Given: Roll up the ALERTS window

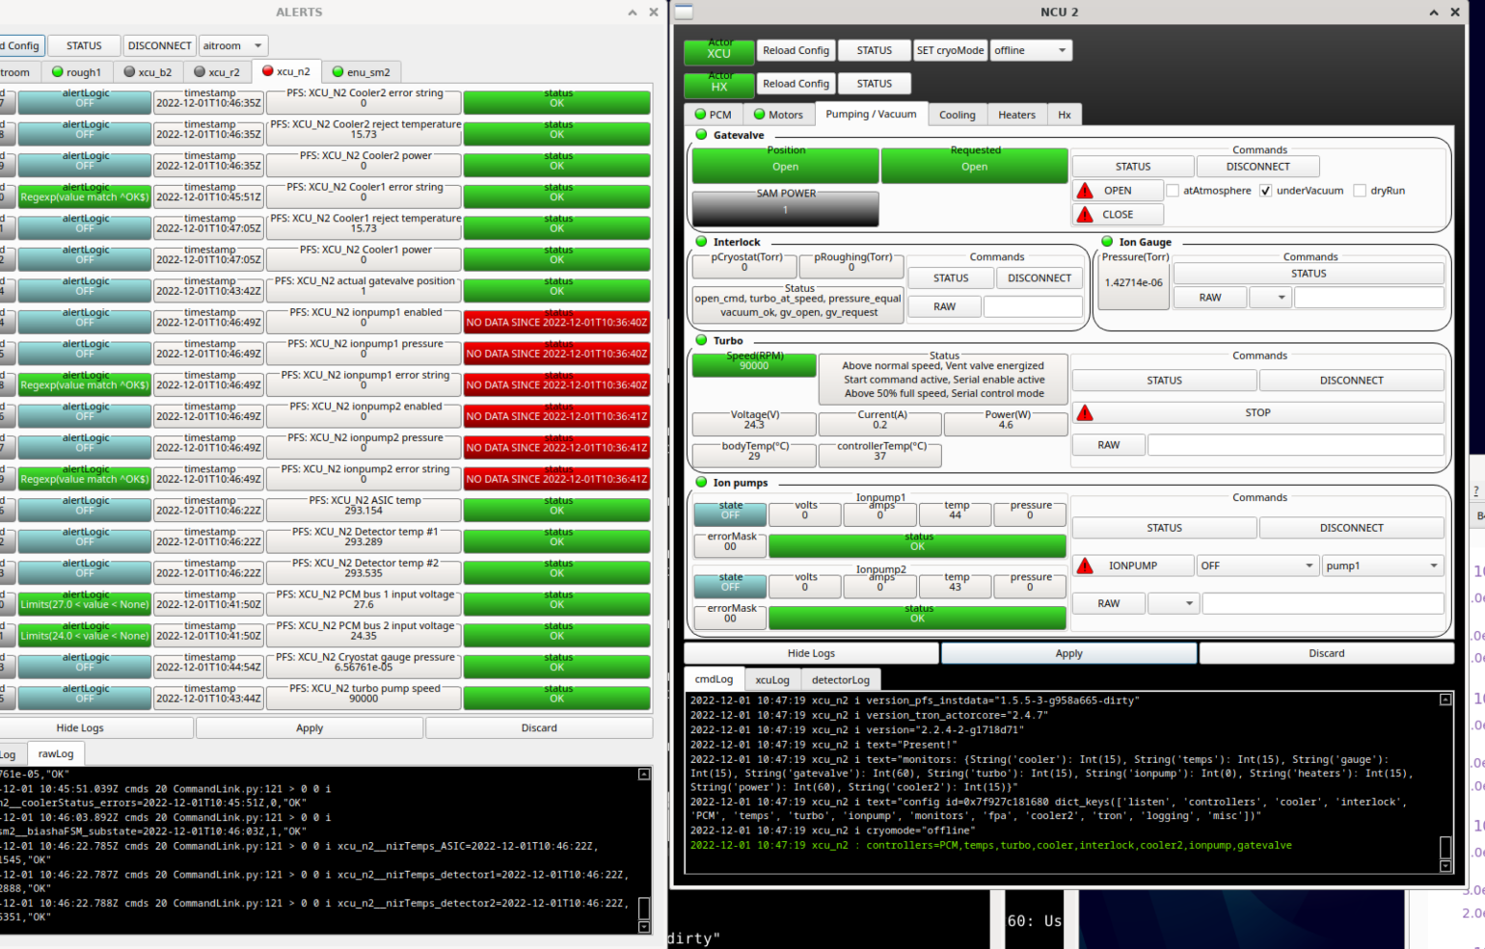Looking at the screenshot, I should (633, 13).
